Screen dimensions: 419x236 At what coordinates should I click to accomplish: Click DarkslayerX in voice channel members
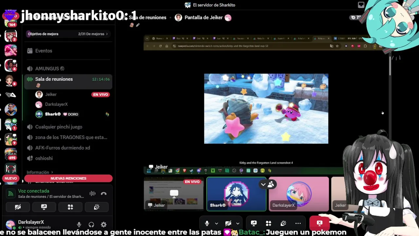pyautogui.click(x=56, y=104)
